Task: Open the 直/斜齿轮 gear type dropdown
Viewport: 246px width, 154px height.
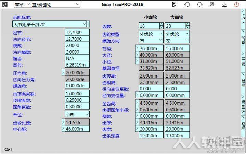Action: coord(55,4)
